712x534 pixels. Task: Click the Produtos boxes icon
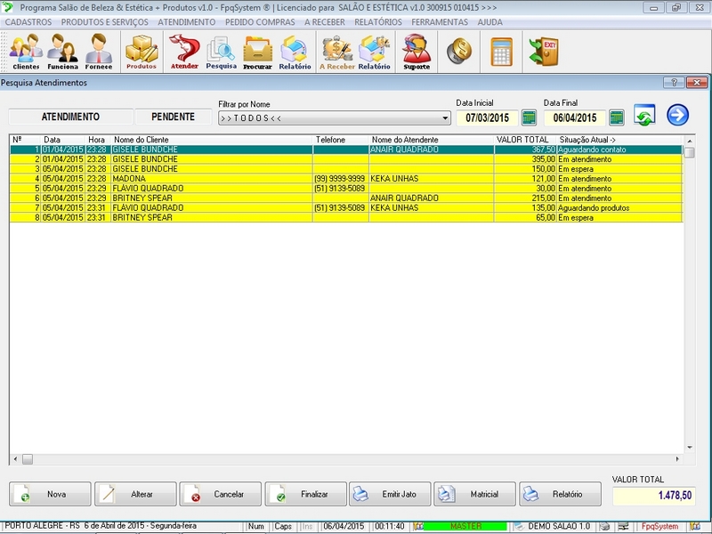click(141, 52)
